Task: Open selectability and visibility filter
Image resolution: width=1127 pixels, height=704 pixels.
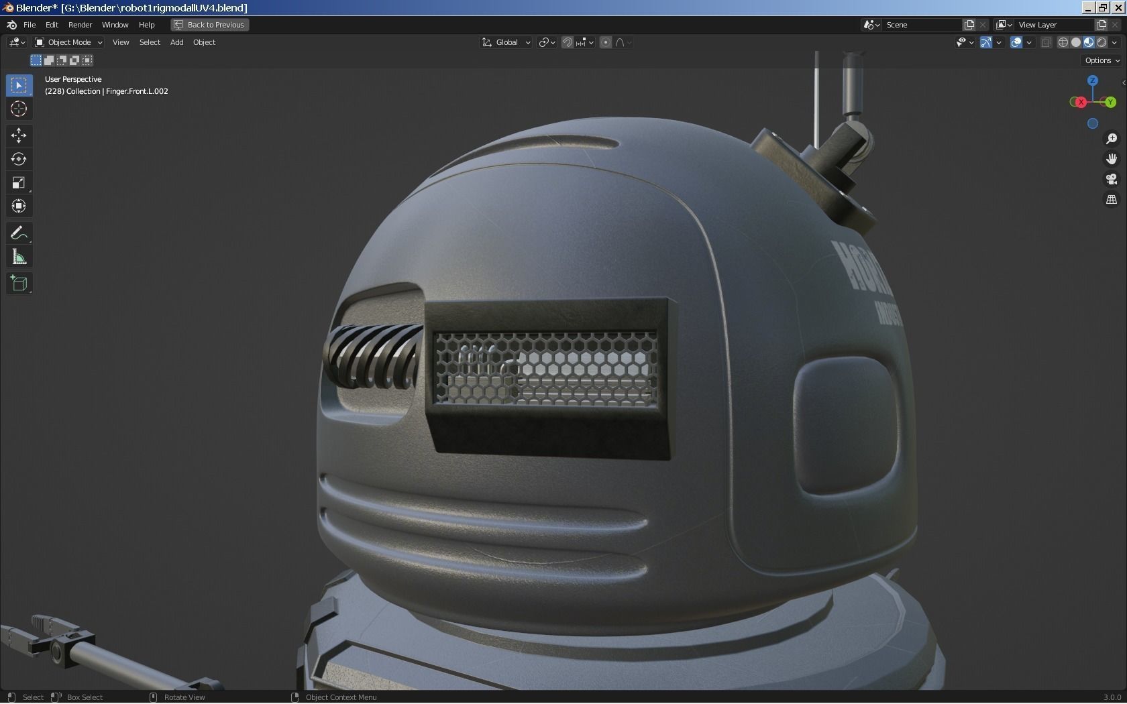Action: pos(965,42)
